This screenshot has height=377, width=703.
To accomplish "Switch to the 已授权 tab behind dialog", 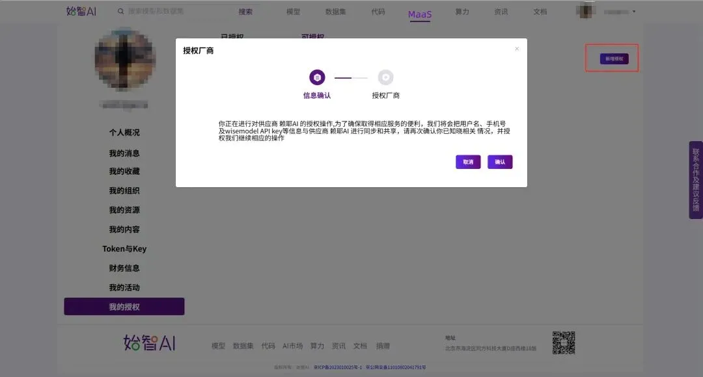I will tap(232, 36).
